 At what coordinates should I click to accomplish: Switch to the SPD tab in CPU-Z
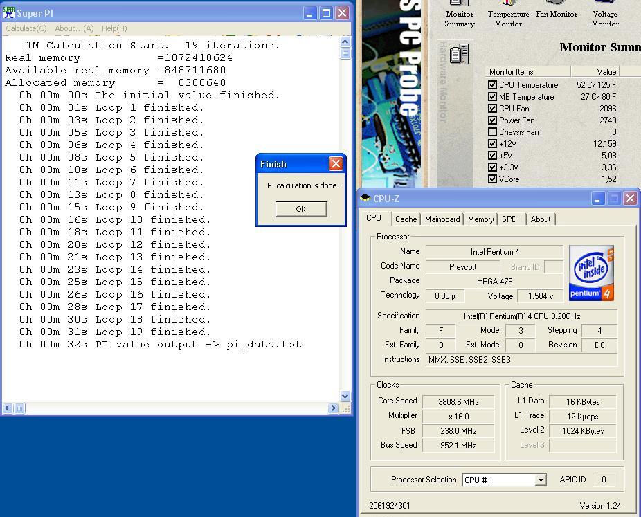(x=509, y=219)
